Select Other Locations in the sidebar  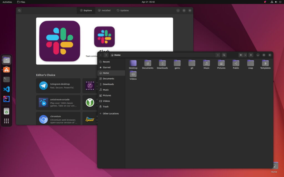[111, 114]
